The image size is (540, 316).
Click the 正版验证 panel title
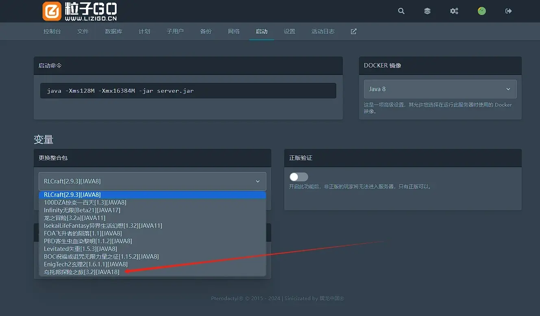[x=301, y=158]
